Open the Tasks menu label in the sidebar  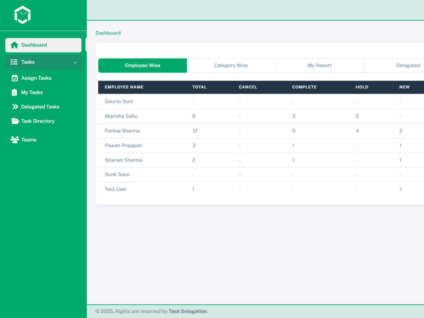(28, 62)
